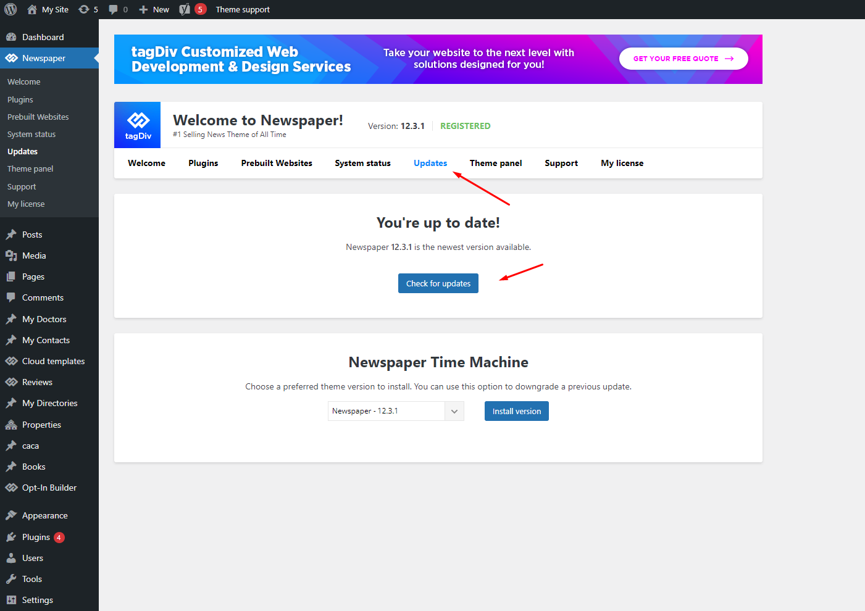This screenshot has width=865, height=611.
Task: Switch to the Plugins tab
Action: coord(203,163)
